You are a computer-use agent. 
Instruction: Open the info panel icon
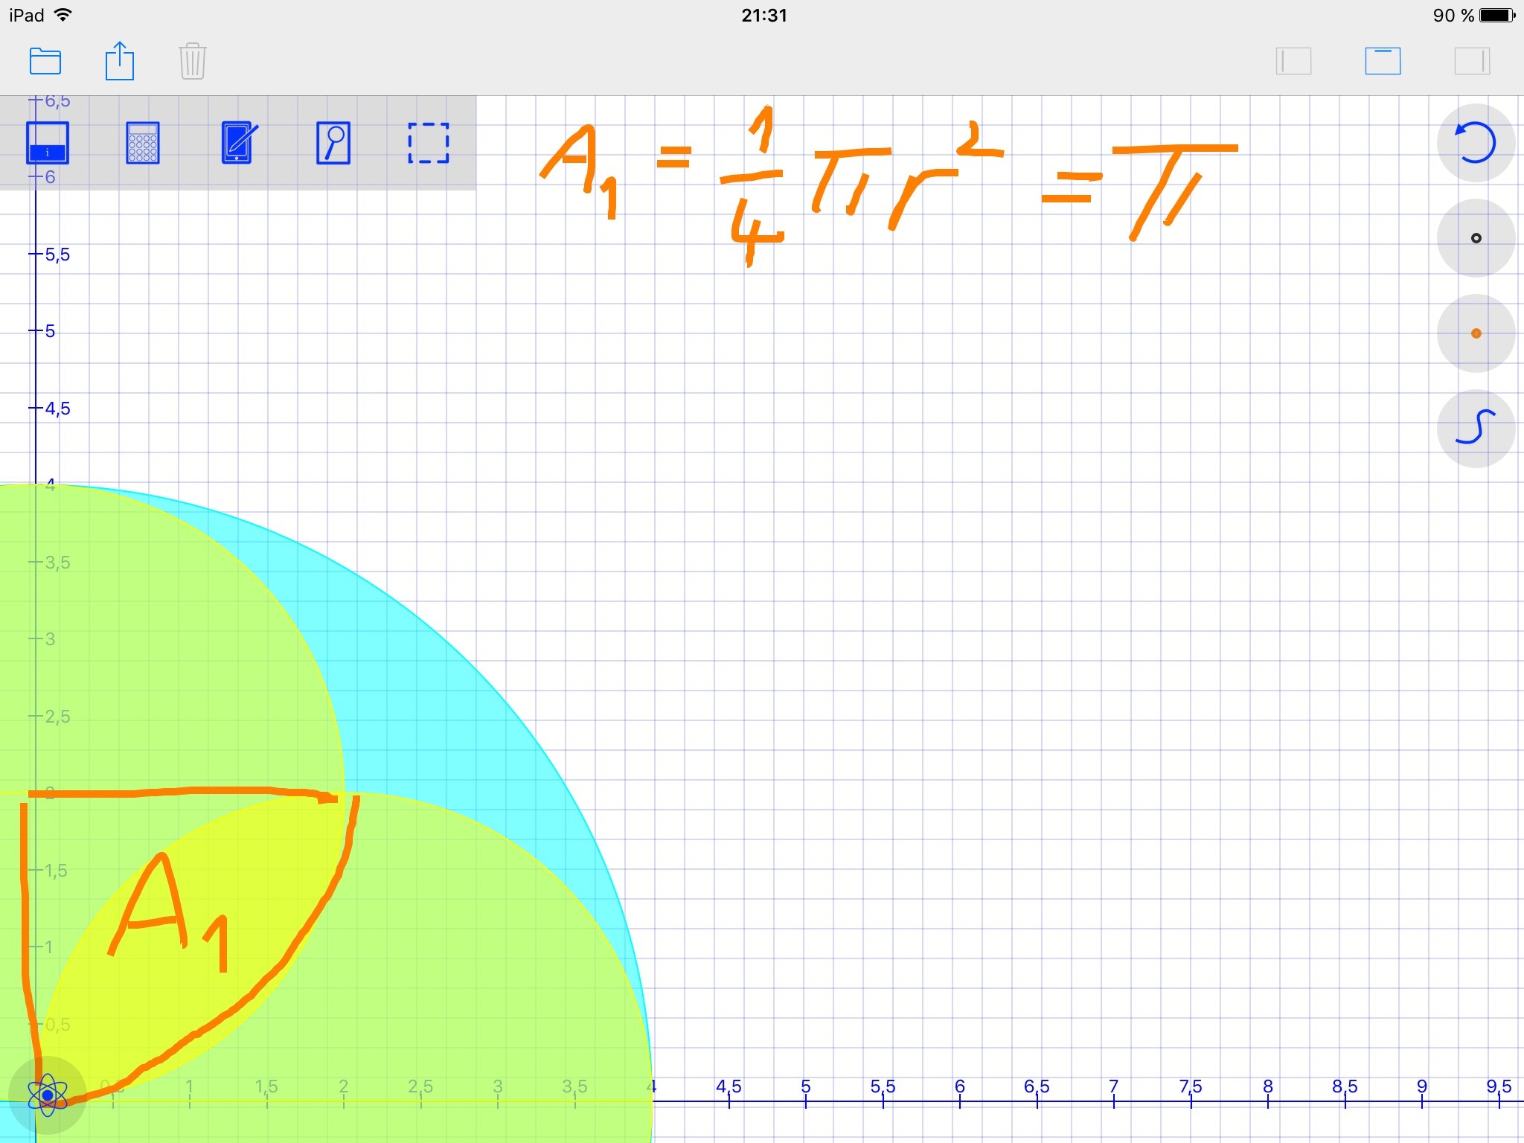(48, 142)
